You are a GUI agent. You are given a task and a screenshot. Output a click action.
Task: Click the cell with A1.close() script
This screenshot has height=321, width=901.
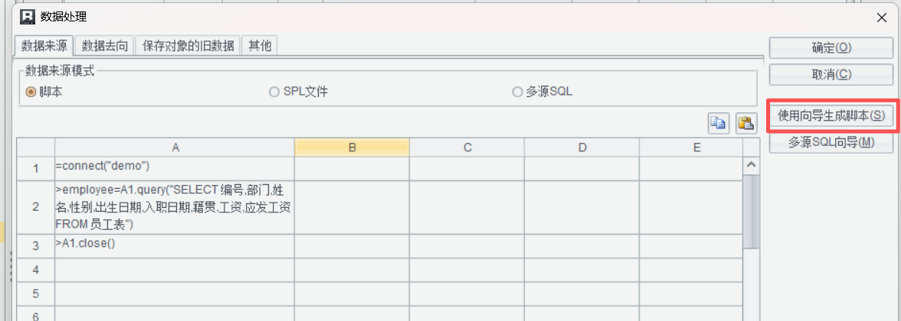pos(175,246)
